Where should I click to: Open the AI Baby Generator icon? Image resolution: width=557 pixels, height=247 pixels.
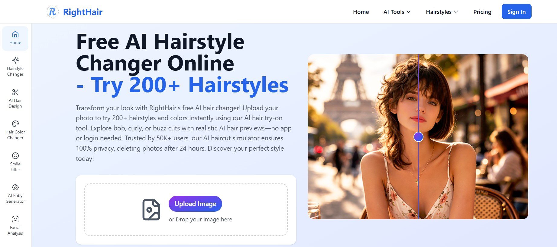tap(15, 187)
